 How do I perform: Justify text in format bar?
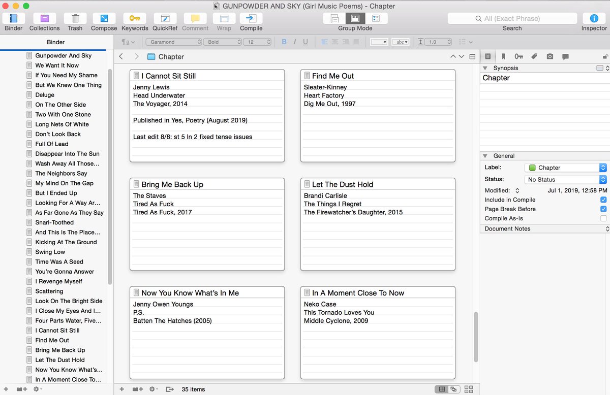coord(356,42)
